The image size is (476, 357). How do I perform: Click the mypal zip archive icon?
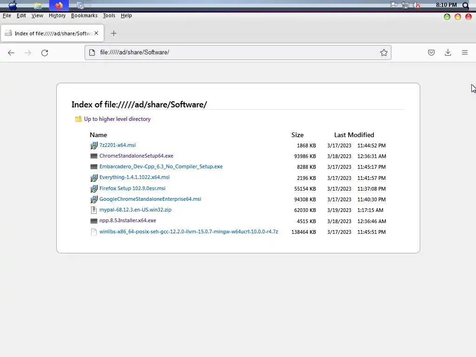[x=94, y=210]
